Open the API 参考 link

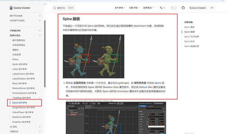point(120,8)
